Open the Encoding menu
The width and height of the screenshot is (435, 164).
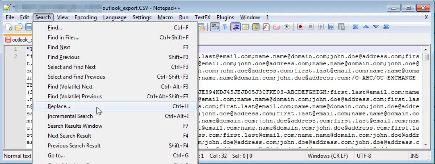click(86, 17)
